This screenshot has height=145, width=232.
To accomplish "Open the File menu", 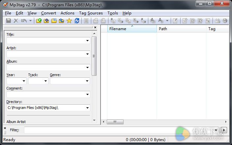I will point(8,13).
